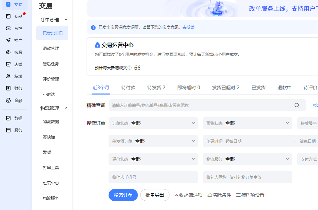Image resolution: width=318 pixels, height=210 pixels.
Task: Click the magnifier icon in the search bar
Action: [296, 105]
